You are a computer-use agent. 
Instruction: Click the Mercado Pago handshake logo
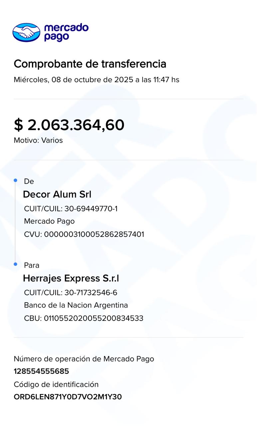point(26,32)
